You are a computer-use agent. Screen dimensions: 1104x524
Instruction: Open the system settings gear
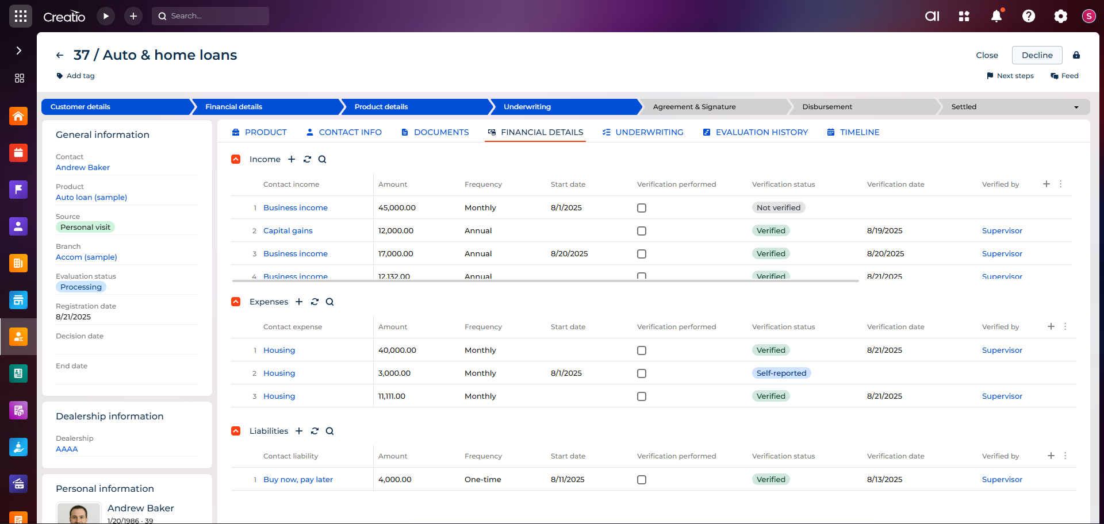point(1061,16)
